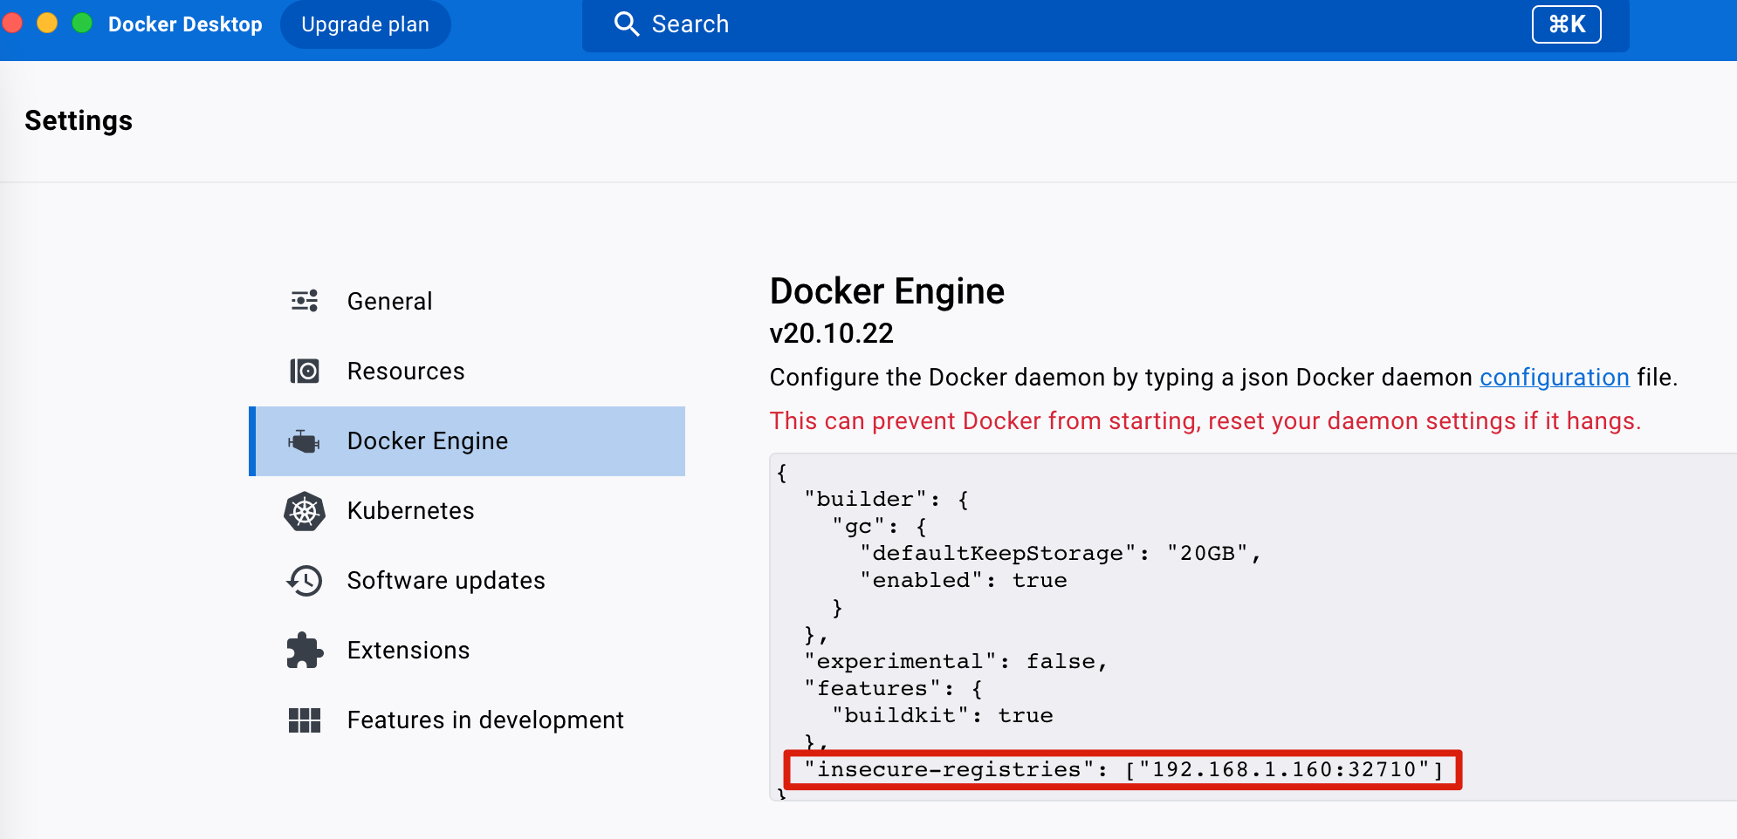1737x839 pixels.
Task: Select the General settings icon
Action: (303, 301)
